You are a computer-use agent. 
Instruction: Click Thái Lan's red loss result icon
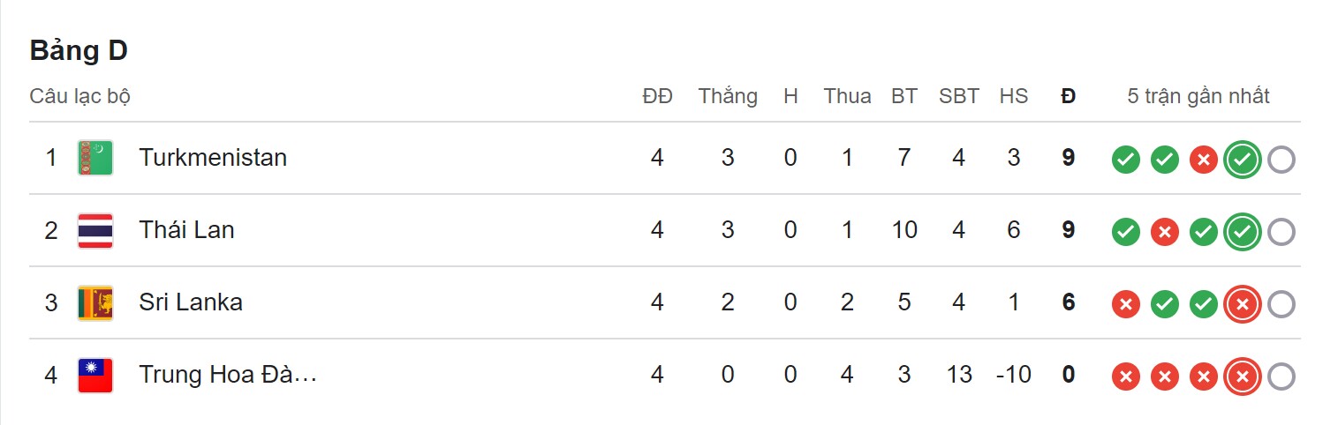[1165, 232]
